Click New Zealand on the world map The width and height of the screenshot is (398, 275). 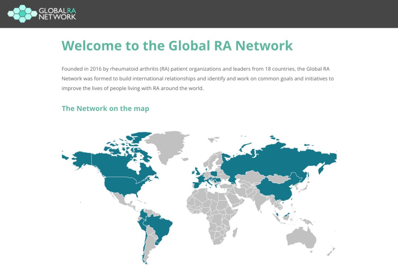(331, 251)
